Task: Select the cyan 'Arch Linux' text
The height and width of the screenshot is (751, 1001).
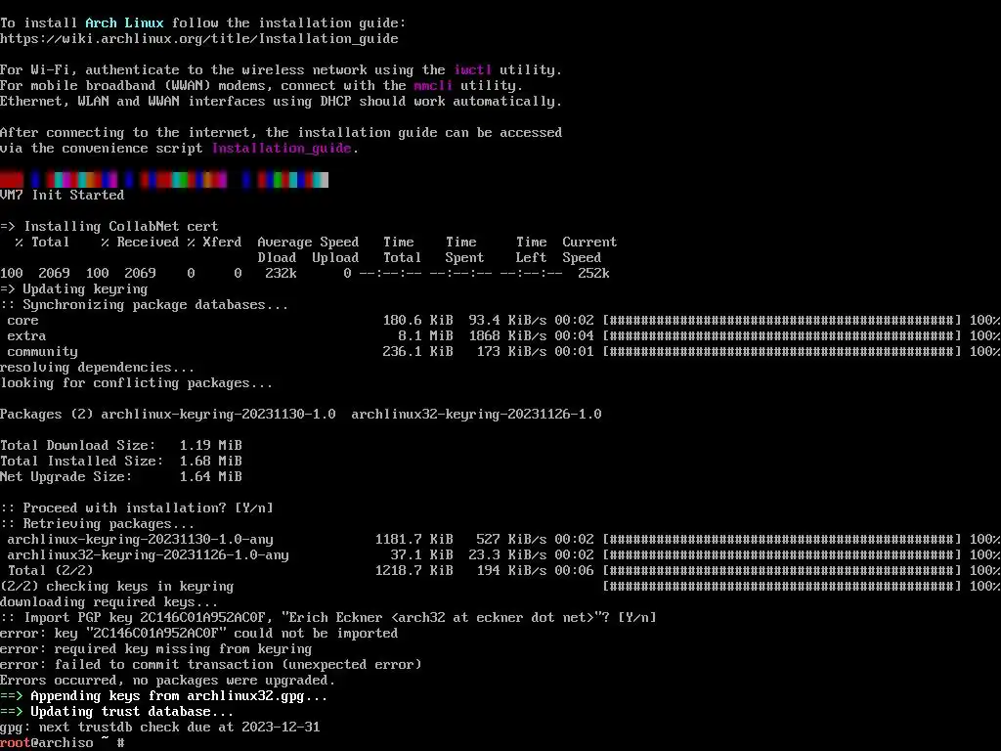Action: [x=124, y=23]
